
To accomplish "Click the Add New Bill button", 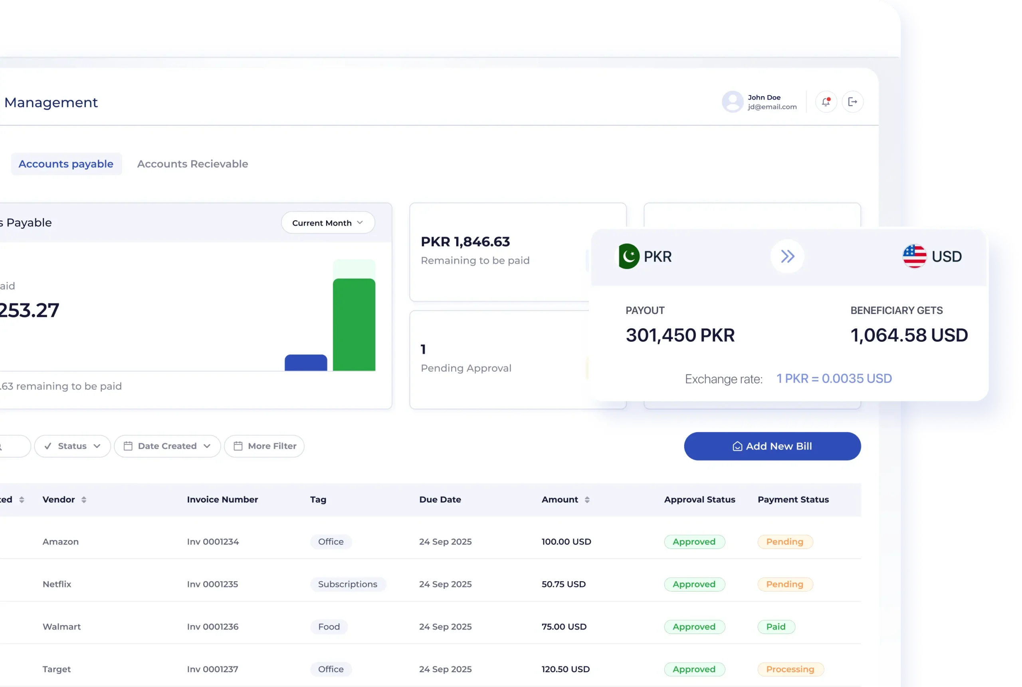I will click(772, 446).
